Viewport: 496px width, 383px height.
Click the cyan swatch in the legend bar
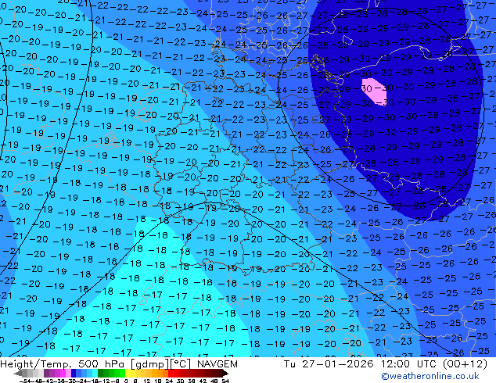pyautogui.click(x=95, y=373)
